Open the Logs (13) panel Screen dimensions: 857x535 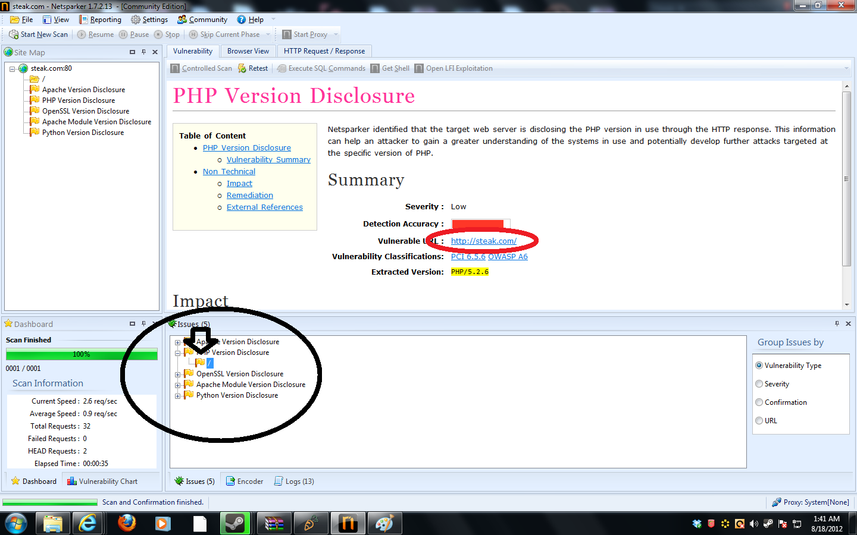[x=294, y=481]
